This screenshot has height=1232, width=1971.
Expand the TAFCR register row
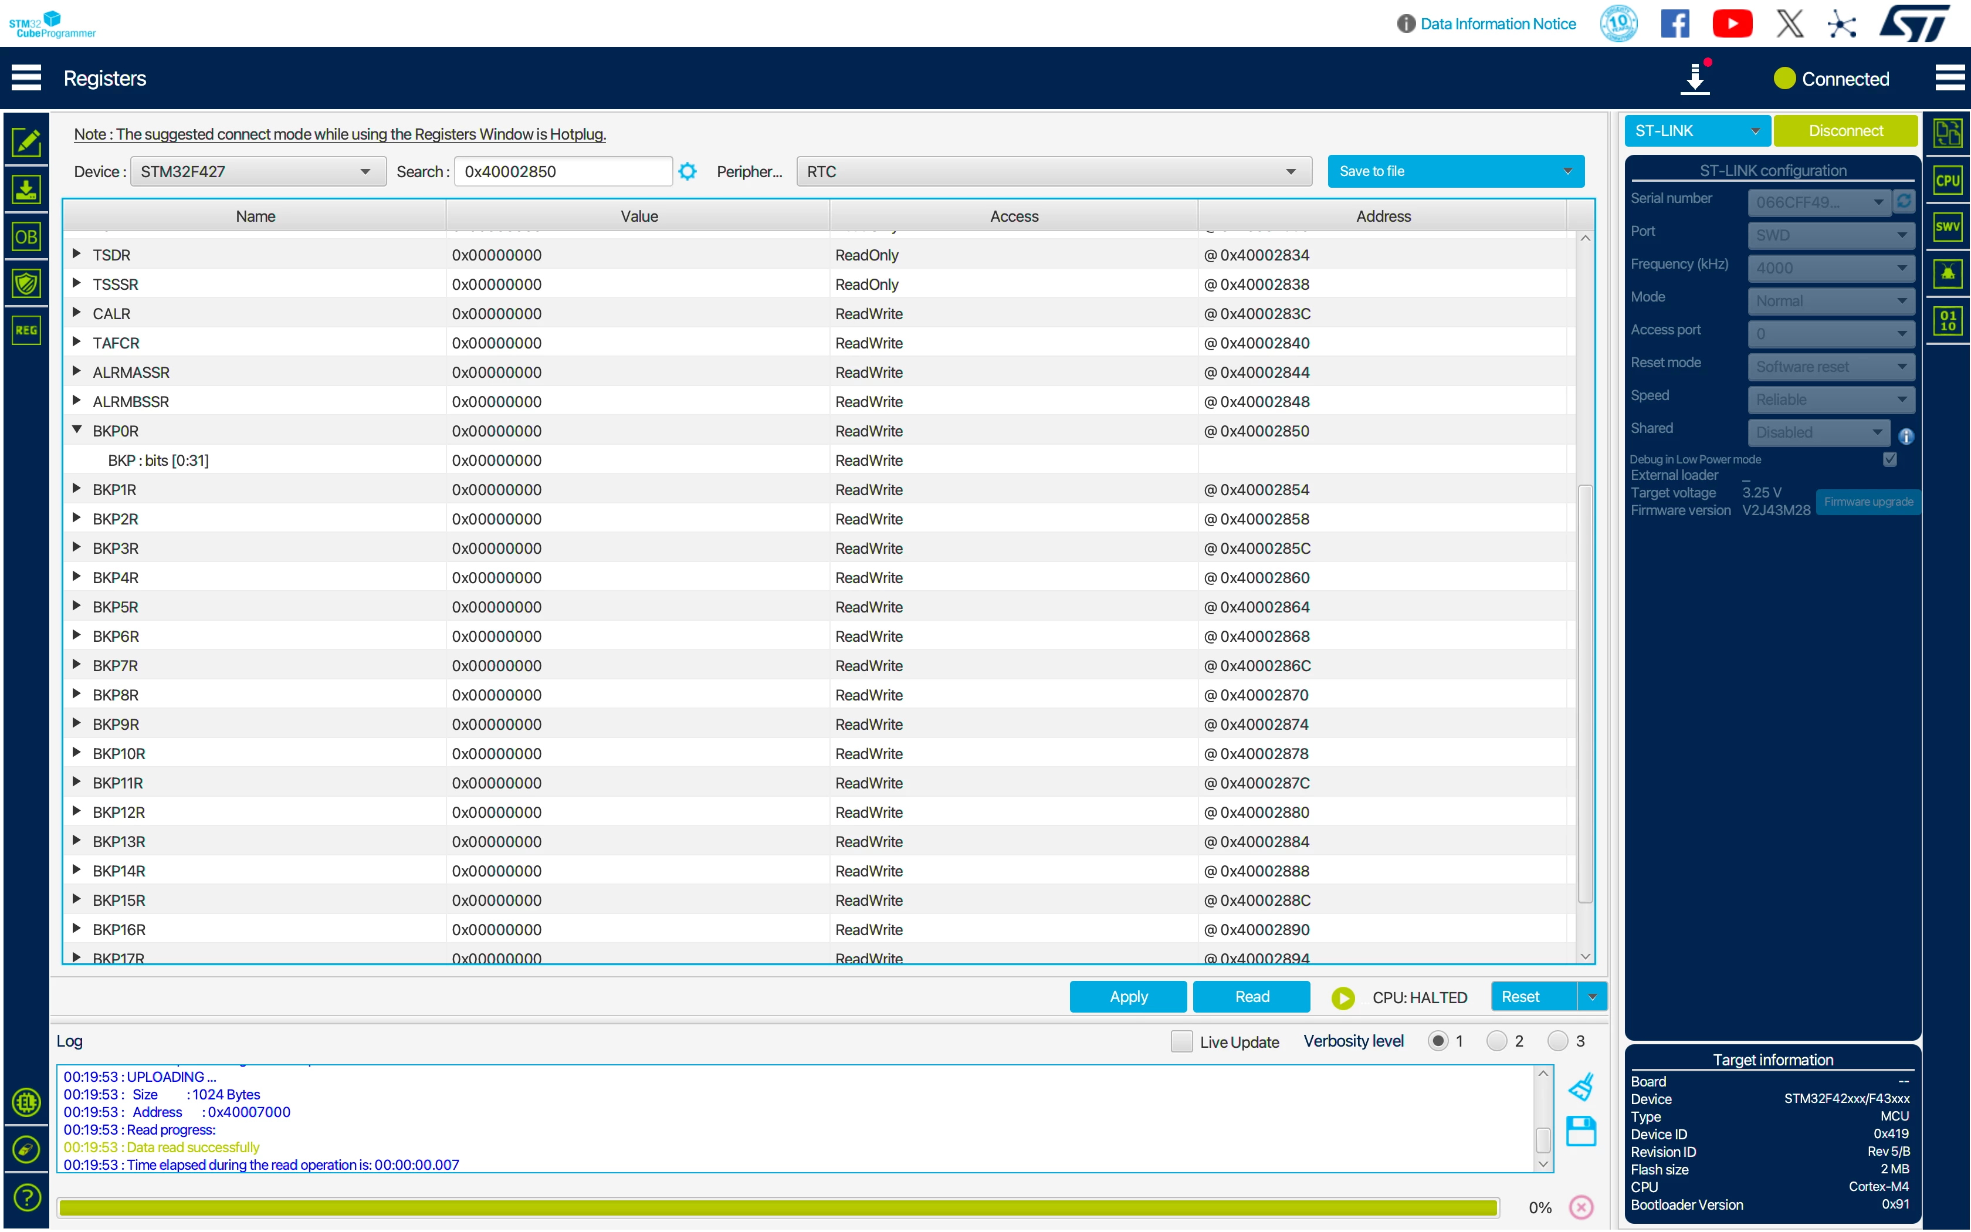[x=77, y=341]
